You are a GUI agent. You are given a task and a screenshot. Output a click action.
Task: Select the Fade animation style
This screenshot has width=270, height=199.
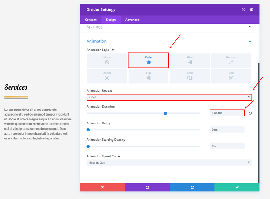[148, 60]
